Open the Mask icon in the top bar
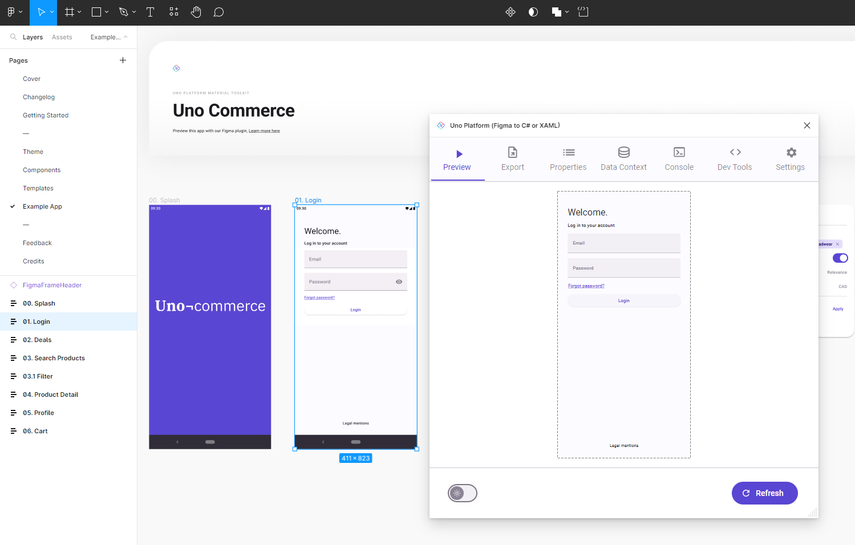The width and height of the screenshot is (855, 545). coord(533,11)
